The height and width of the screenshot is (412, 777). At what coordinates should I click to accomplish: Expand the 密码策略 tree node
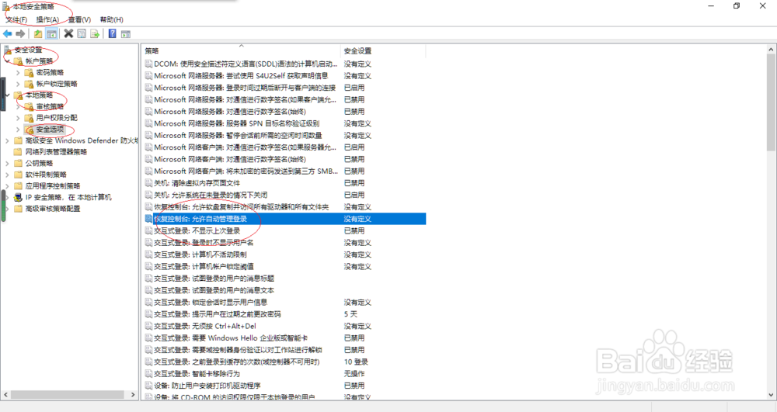[x=19, y=73]
